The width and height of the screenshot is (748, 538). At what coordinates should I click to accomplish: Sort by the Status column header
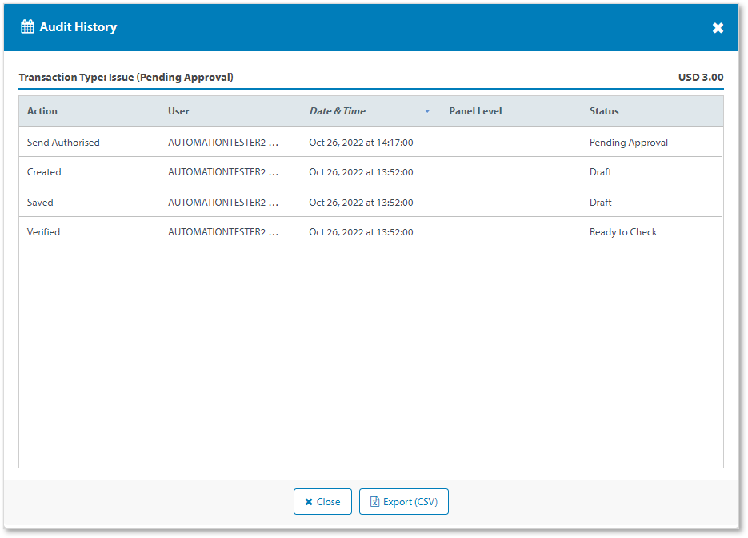pos(604,111)
